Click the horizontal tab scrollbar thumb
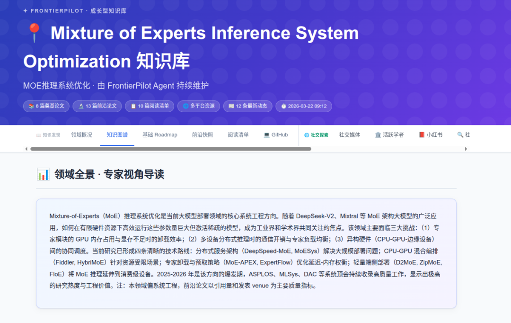The width and height of the screenshot is (511, 323). tap(170, 149)
